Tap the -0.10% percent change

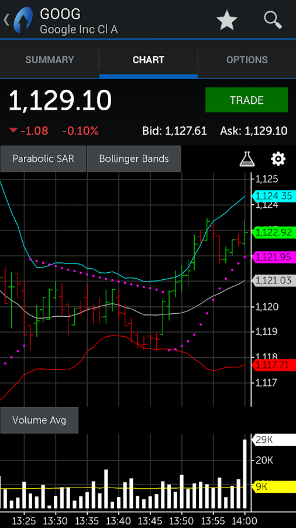click(80, 131)
